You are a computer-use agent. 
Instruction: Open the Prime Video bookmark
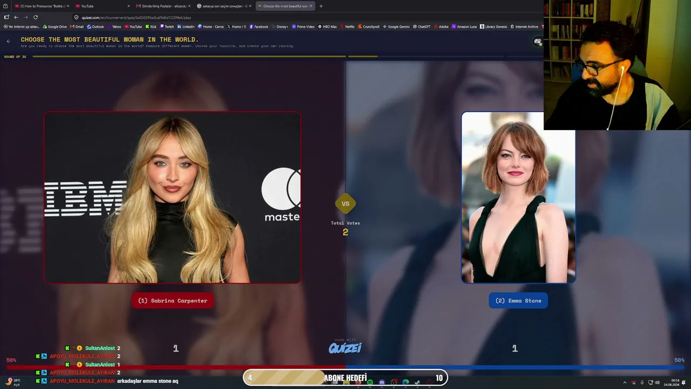303,26
